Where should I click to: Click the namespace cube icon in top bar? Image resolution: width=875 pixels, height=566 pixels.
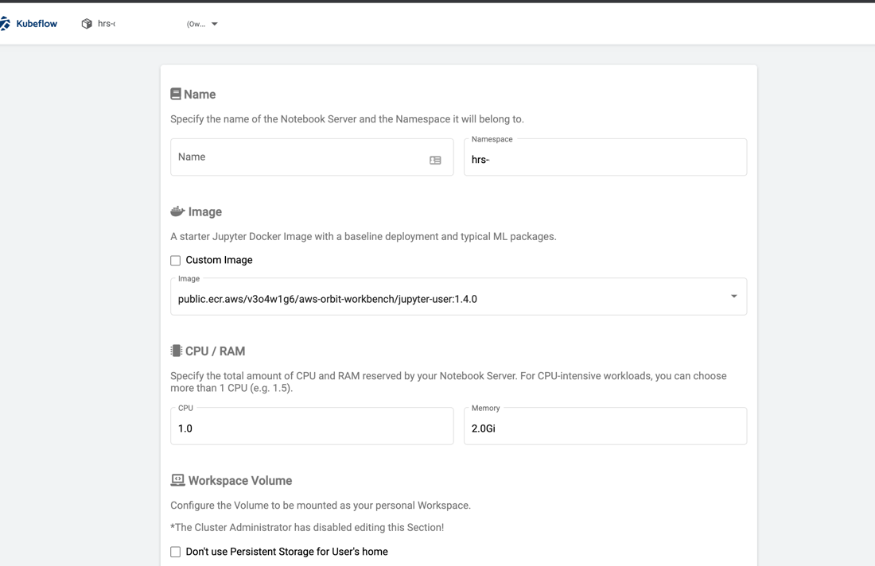[86, 23]
